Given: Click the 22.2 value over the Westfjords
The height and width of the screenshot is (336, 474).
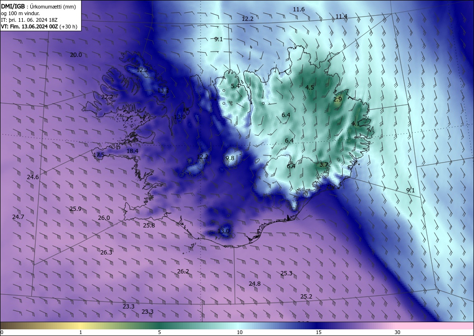Looking at the screenshot, I should pos(107,97).
